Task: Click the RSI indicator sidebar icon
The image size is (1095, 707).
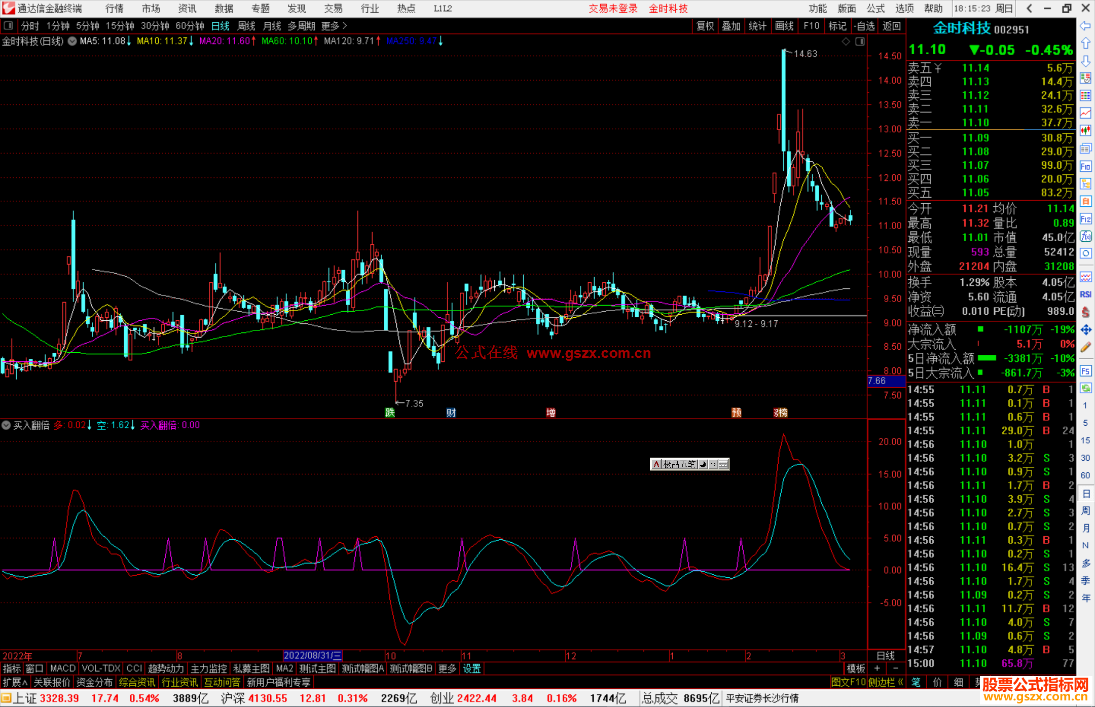Action: (1085, 294)
